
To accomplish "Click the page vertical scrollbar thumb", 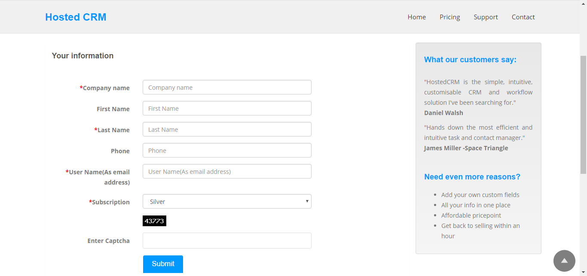I will [583, 115].
